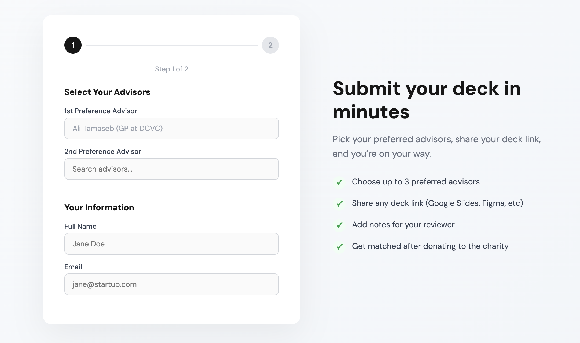Image resolution: width=580 pixels, height=343 pixels.
Task: Click the 'Select Your Advisors' heading
Action: coord(107,92)
